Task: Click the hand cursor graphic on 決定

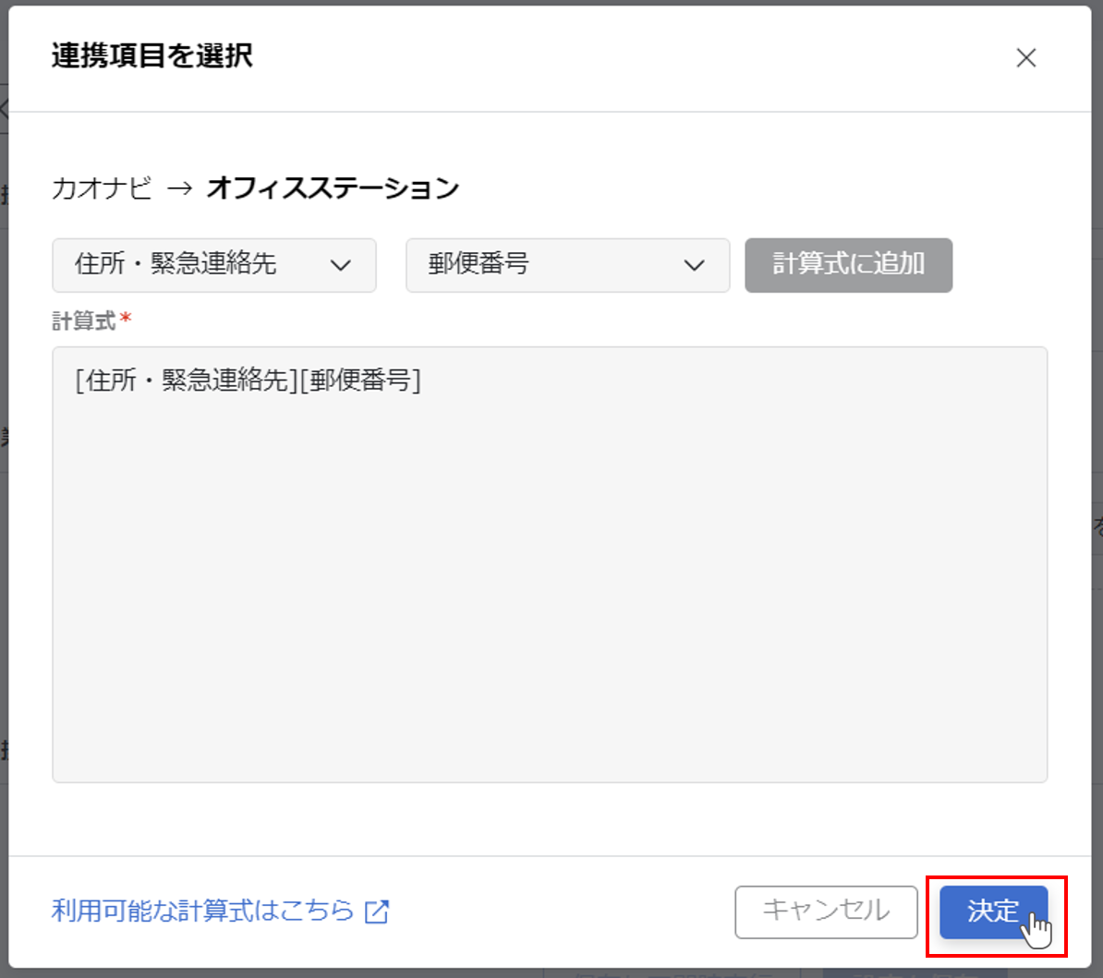Action: tap(1037, 931)
